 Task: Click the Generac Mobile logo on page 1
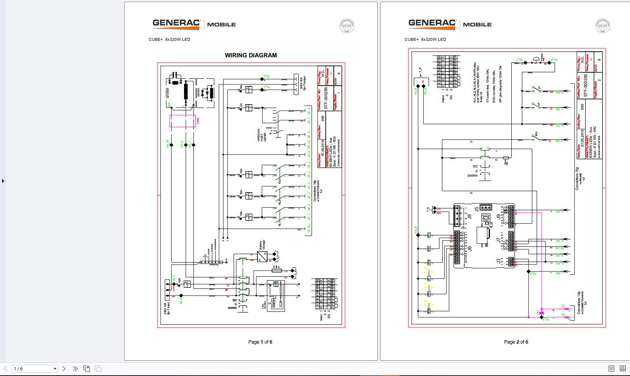194,24
